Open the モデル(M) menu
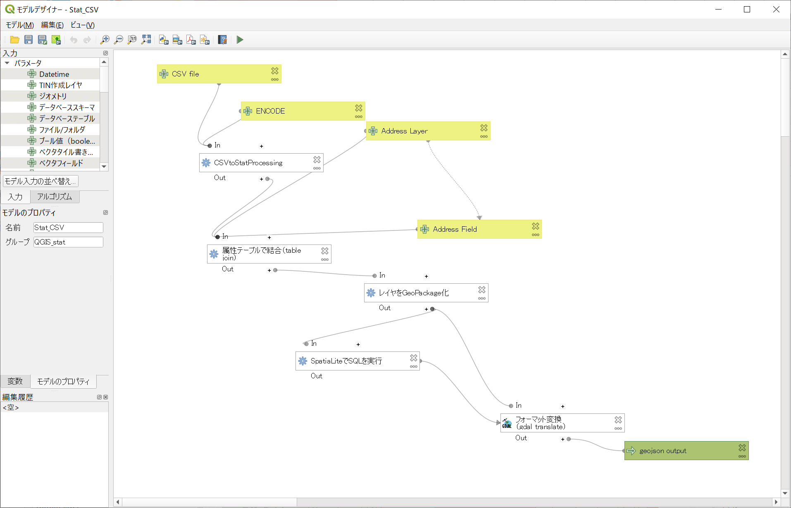Screen dimensions: 791x508 point(20,25)
